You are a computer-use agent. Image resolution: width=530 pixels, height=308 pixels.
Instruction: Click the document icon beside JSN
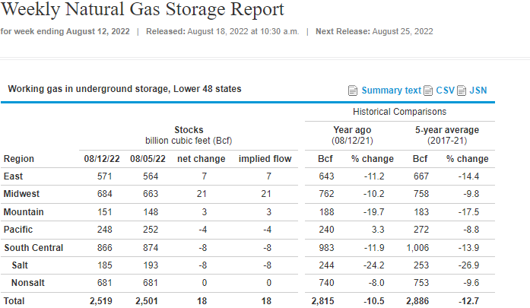tap(462, 90)
